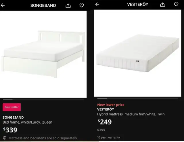184x142 pixels.
Task: Go back from the VESTERÖY product page
Action: pos(97,4)
